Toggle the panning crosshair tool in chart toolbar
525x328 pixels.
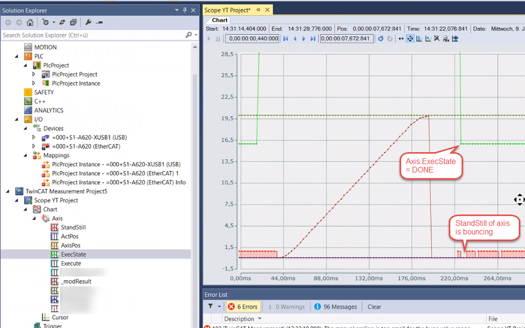tap(410, 39)
